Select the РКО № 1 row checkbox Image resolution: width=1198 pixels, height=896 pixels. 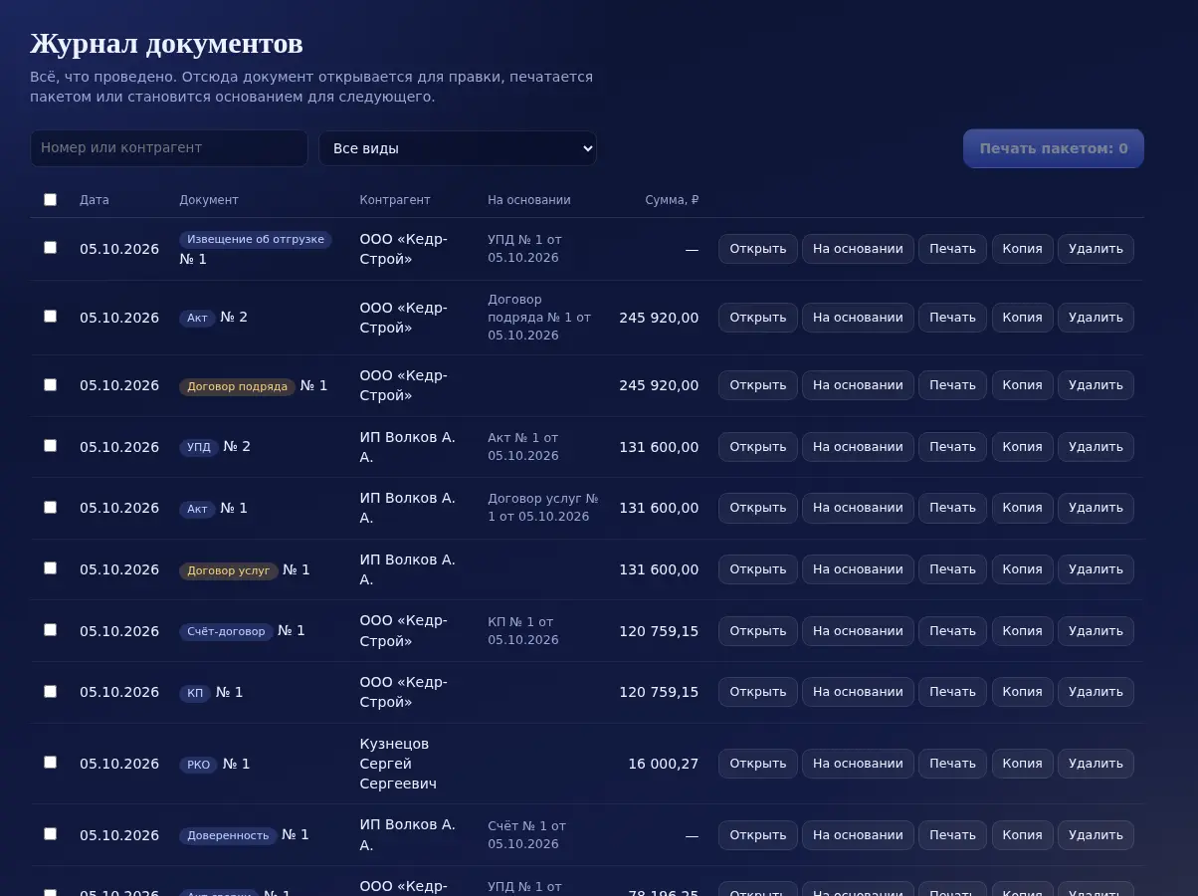[51, 763]
